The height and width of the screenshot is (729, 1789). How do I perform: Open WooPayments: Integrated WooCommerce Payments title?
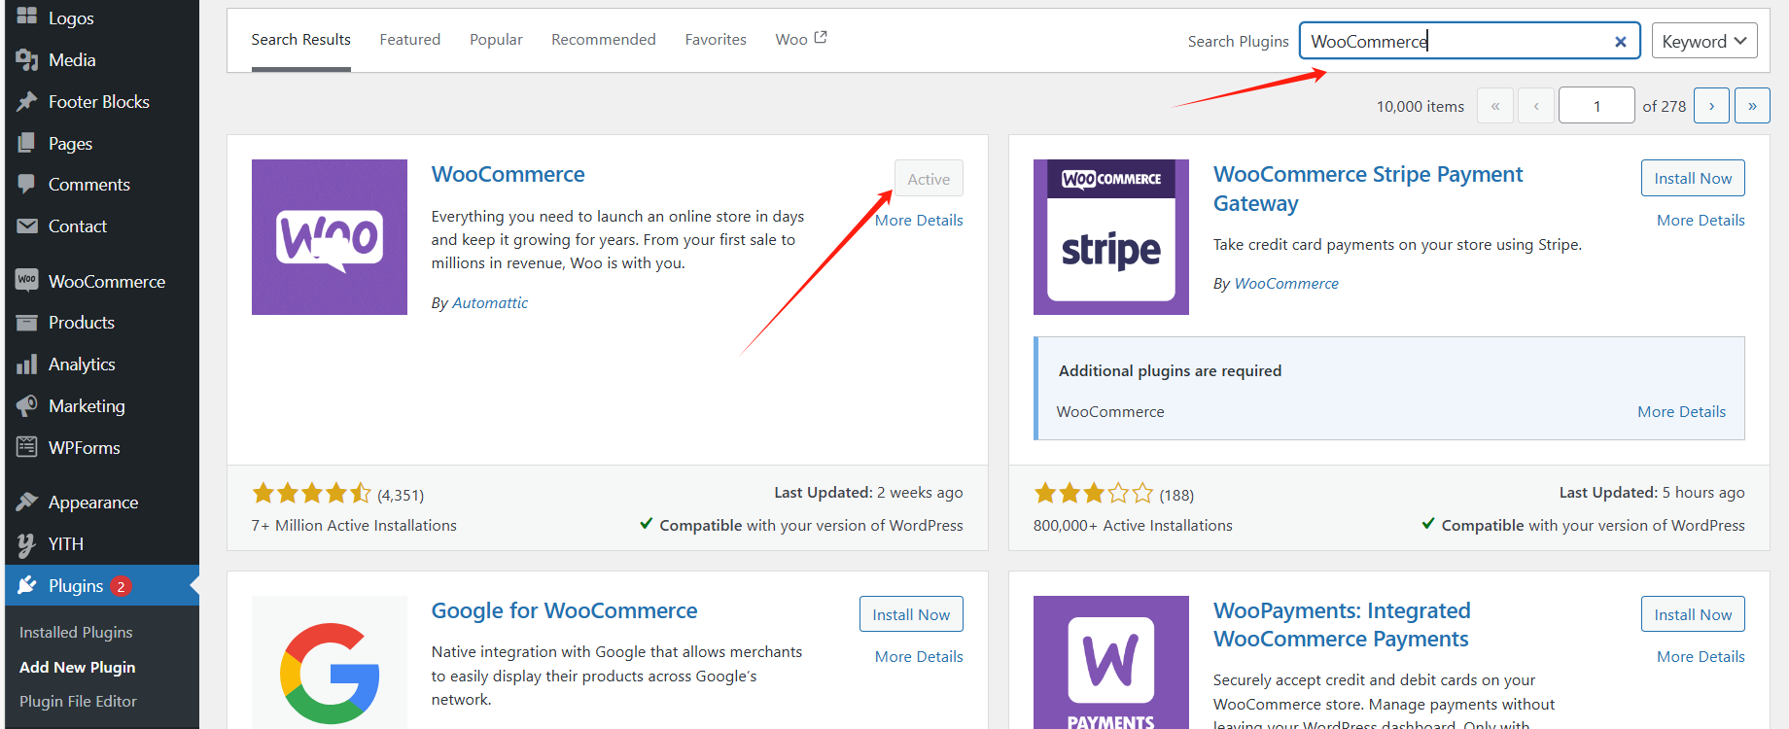click(x=1342, y=625)
